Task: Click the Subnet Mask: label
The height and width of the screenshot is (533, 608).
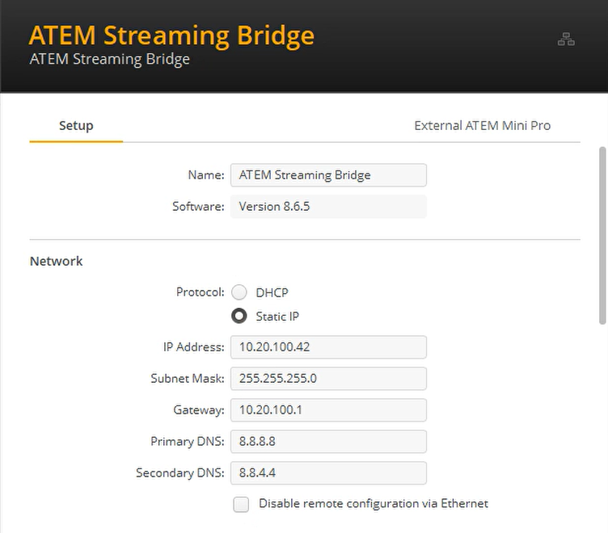Action: 188,378
